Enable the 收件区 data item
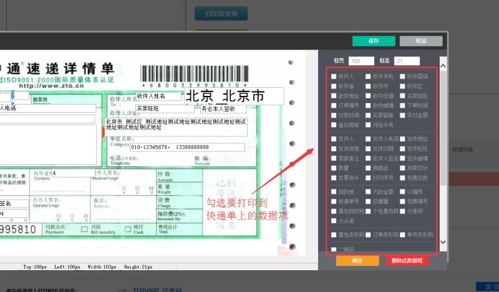This screenshot has height=292, width=499. point(402,86)
